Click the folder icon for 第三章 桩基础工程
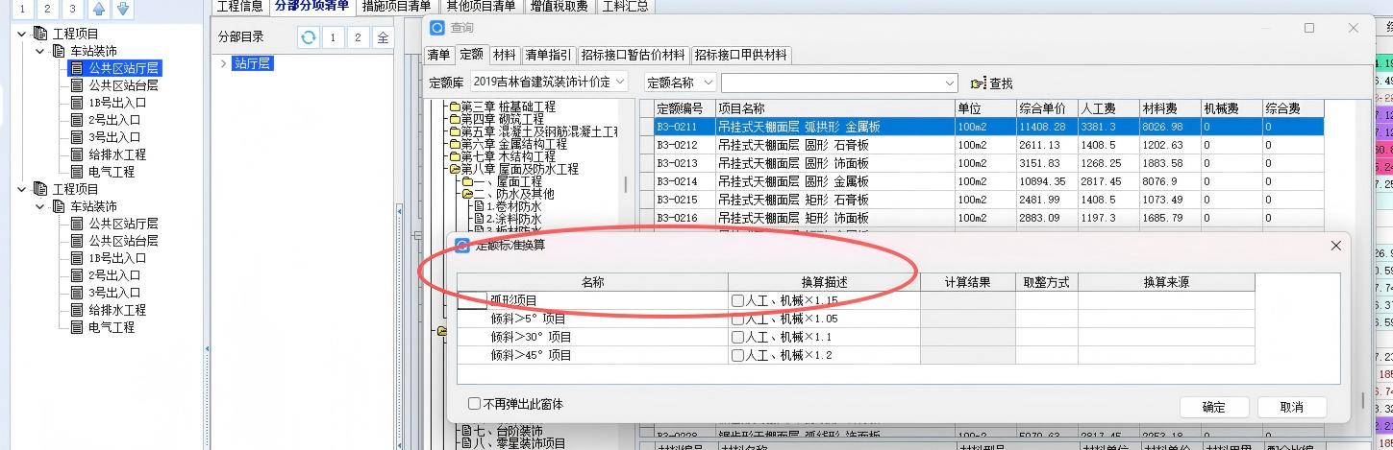The width and height of the screenshot is (1393, 450). pyautogui.click(x=454, y=107)
